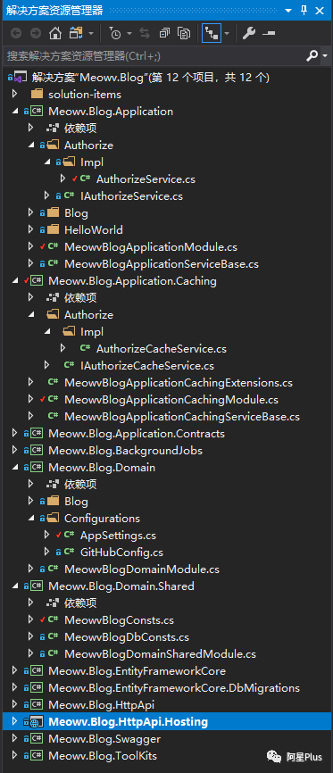Click the Show All Files icon
This screenshot has width=333, height=773.
click(x=184, y=34)
